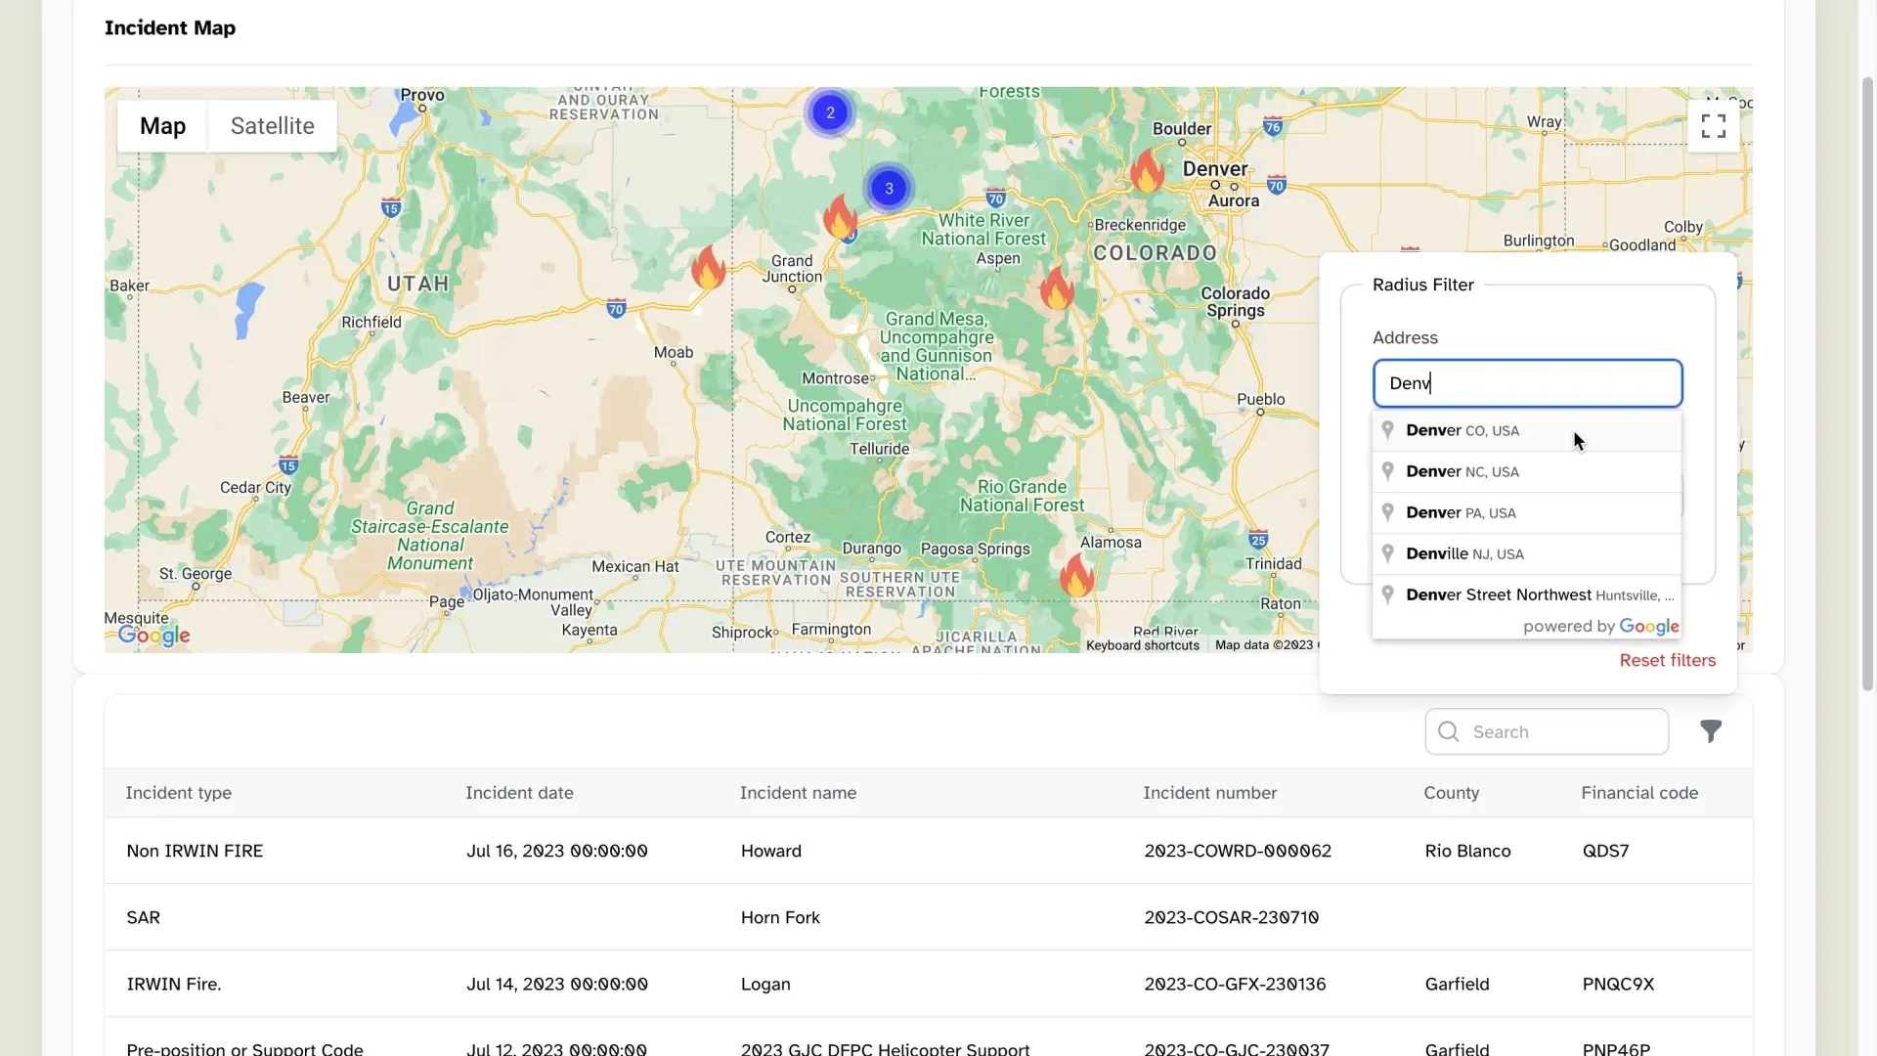Click the pin icon beside Denver CO suggestion

[1388, 430]
